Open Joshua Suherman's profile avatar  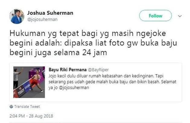17,16
